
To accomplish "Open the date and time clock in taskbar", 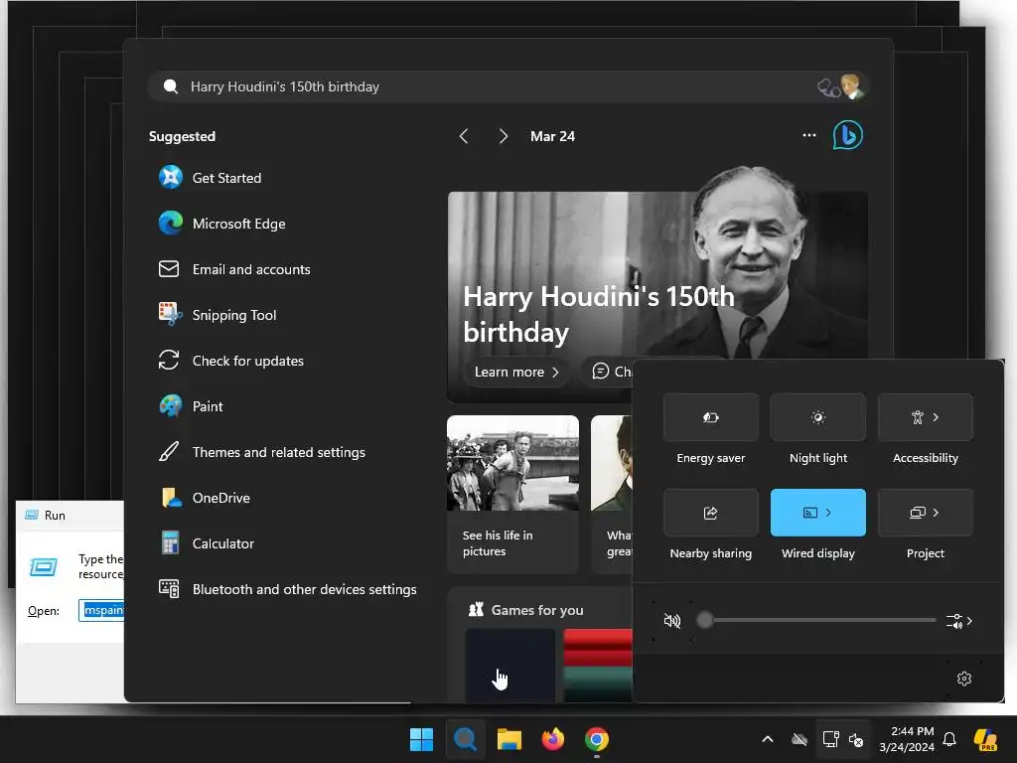I will [907, 739].
